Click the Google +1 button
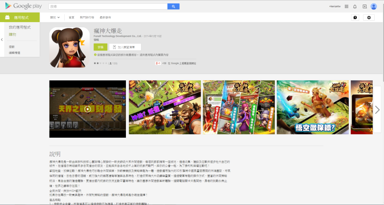 point(158,63)
